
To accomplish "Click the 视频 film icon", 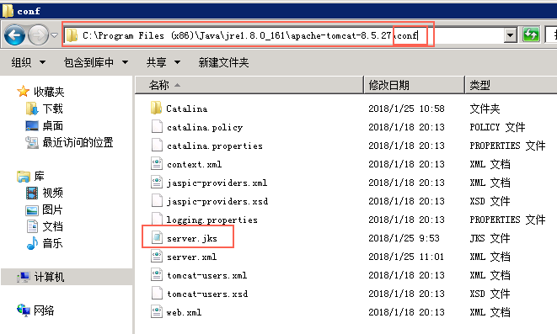I will pyautogui.click(x=32, y=193).
